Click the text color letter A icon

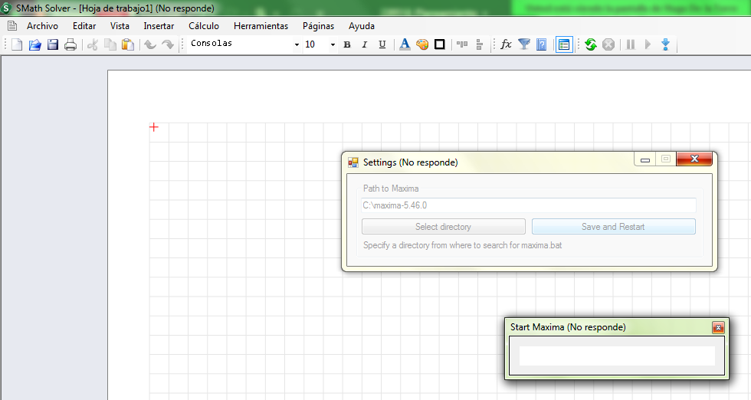[x=405, y=44]
